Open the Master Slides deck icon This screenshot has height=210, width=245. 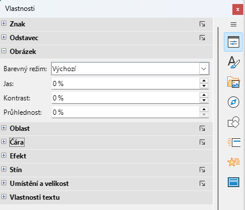click(234, 182)
